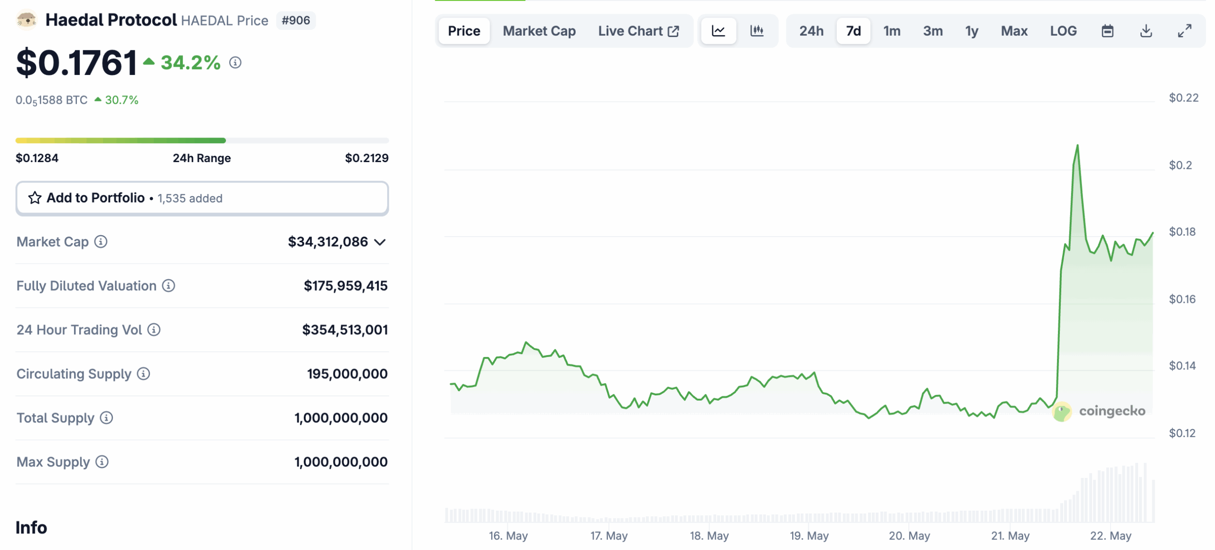Click the $0.2129 24h high value
The height and width of the screenshot is (550, 1215).
tap(366, 158)
